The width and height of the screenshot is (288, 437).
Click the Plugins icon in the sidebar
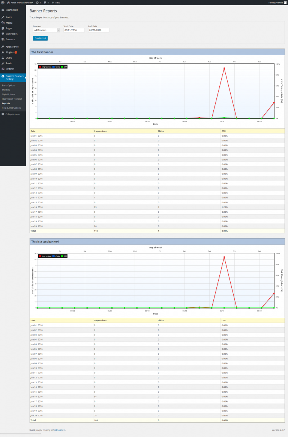(x=3, y=52)
